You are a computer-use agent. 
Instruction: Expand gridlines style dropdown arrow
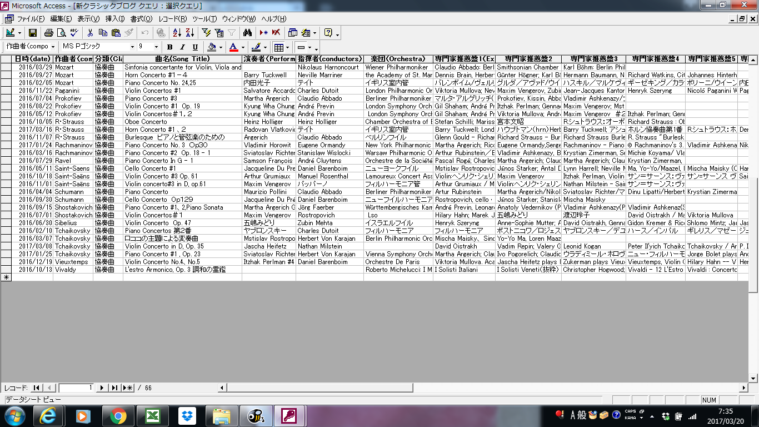coord(288,47)
